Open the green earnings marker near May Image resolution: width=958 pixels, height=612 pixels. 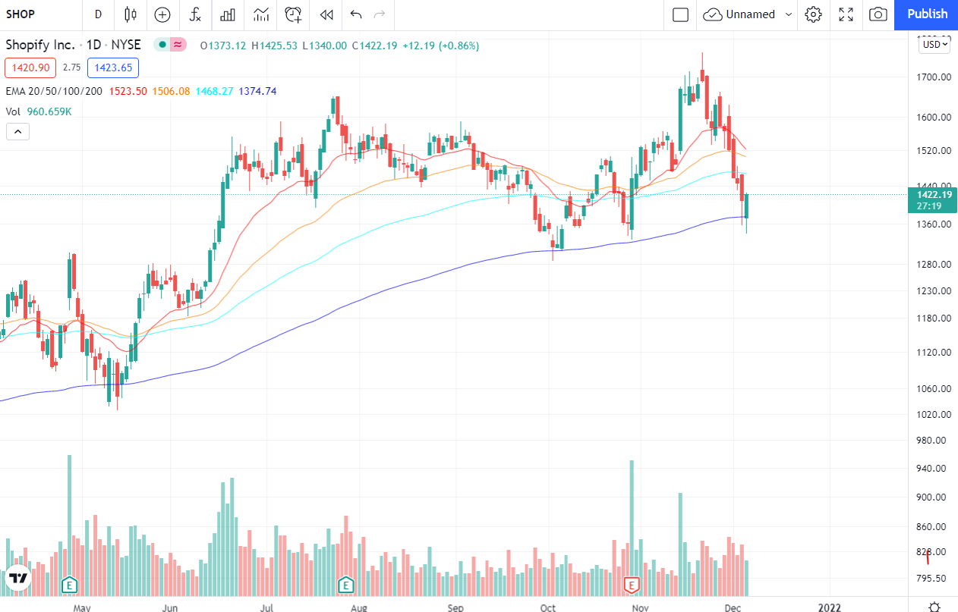70,585
